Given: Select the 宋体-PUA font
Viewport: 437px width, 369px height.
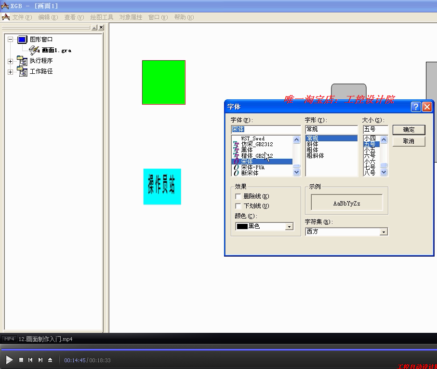Looking at the screenshot, I should [252, 167].
